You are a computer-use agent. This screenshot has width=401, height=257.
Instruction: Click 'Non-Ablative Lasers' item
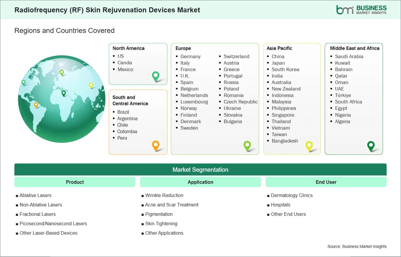[x=41, y=205]
